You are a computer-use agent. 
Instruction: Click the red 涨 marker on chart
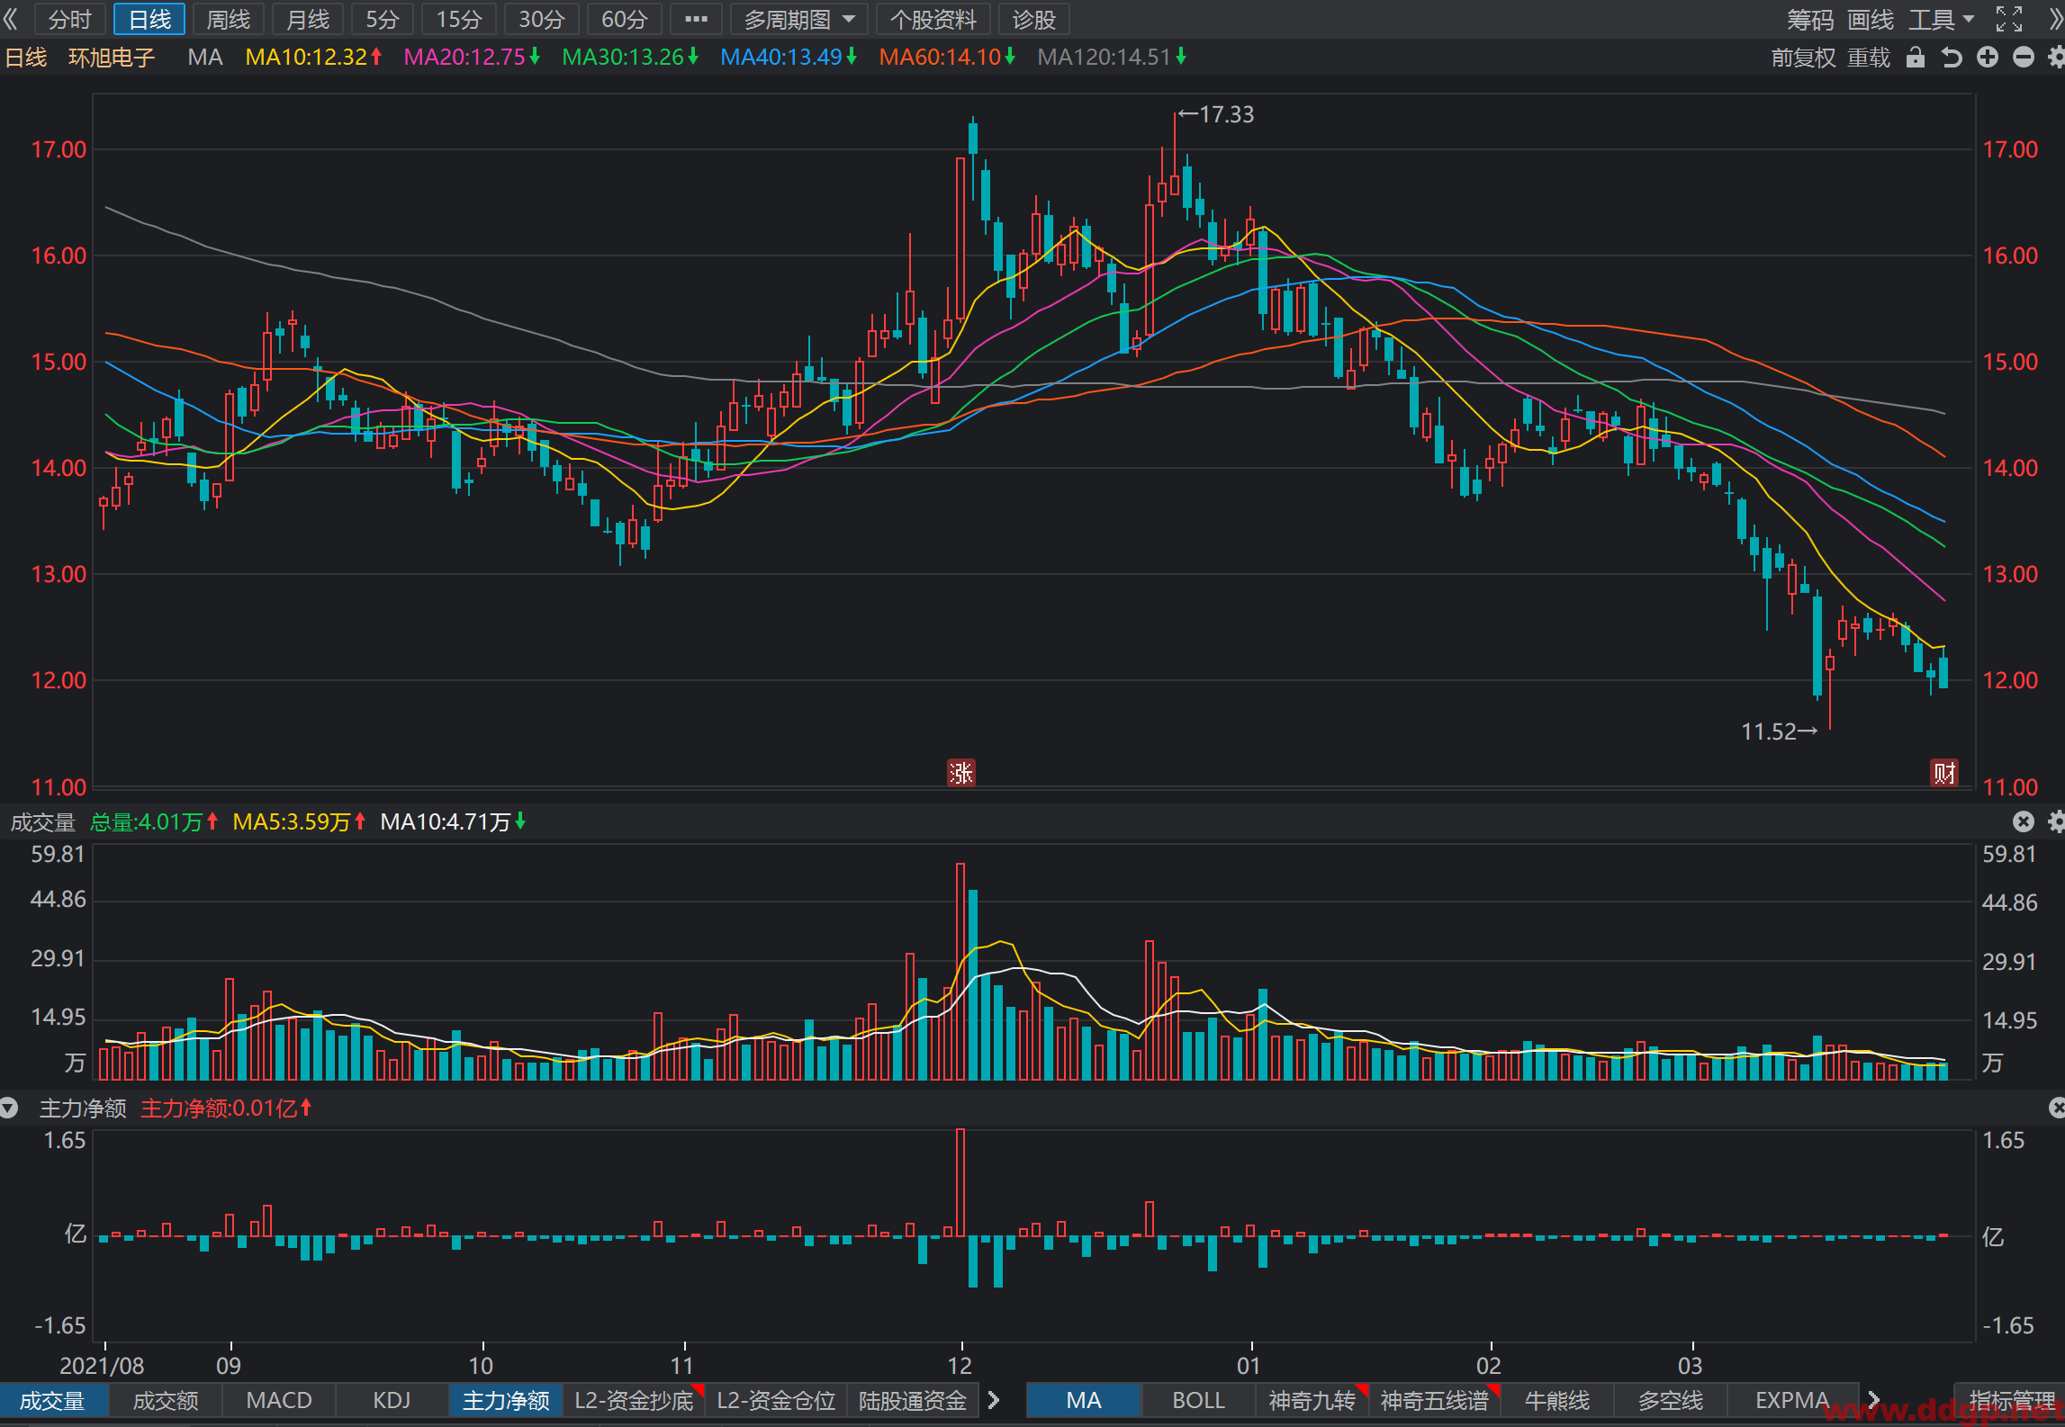[x=960, y=772]
